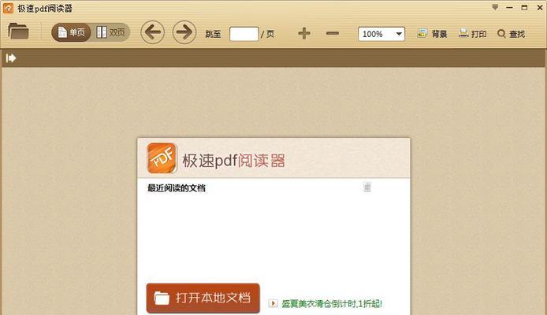This screenshot has height=315, width=547.
Task: Click the 打开本地文档 button
Action: 203,298
